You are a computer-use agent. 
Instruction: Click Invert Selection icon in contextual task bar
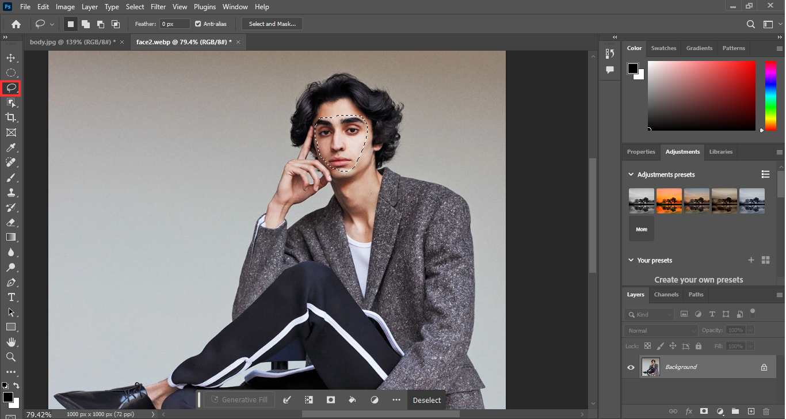[309, 399]
